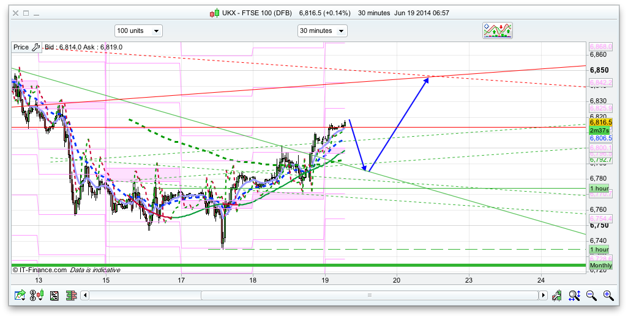Click the pink 6,868.0 price label
Viewport: 628px width, 318px height.
[600, 47]
